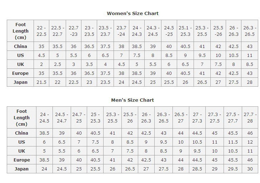Click the Japan row label in men's chart

22,169
